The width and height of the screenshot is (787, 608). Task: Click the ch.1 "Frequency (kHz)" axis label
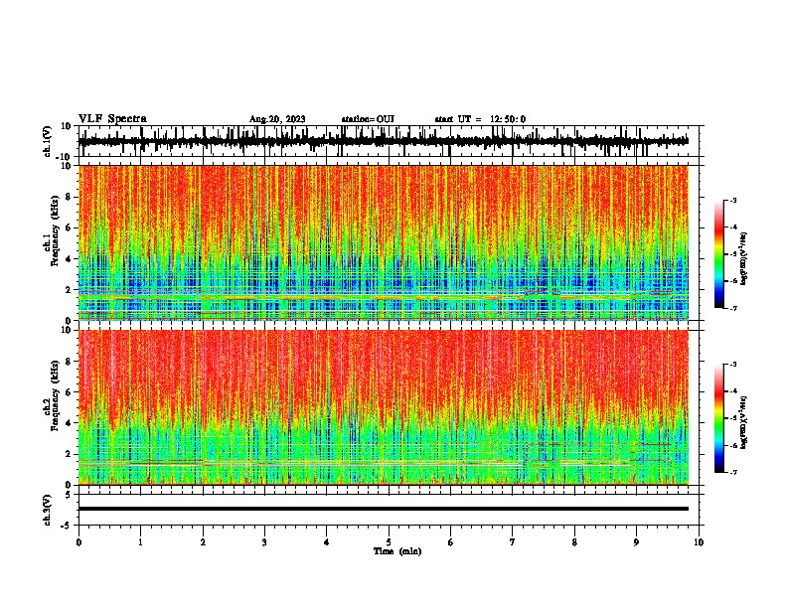click(55, 230)
